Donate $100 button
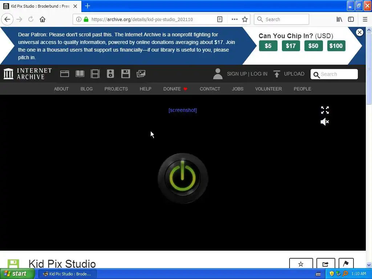 pos(336,46)
